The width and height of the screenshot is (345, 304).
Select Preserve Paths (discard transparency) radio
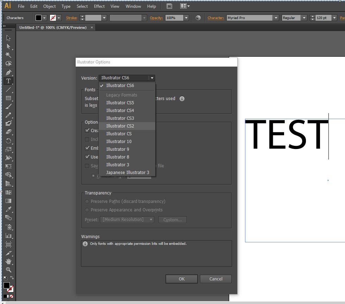click(x=87, y=201)
